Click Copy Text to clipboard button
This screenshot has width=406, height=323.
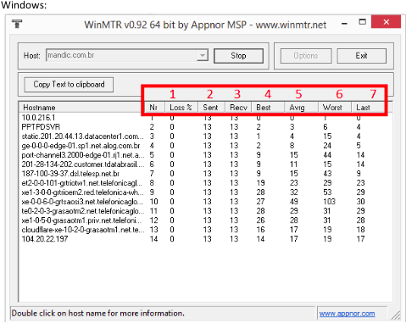point(69,85)
